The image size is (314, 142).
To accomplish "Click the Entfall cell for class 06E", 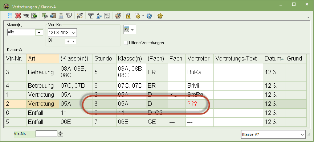I will pos(43,122).
